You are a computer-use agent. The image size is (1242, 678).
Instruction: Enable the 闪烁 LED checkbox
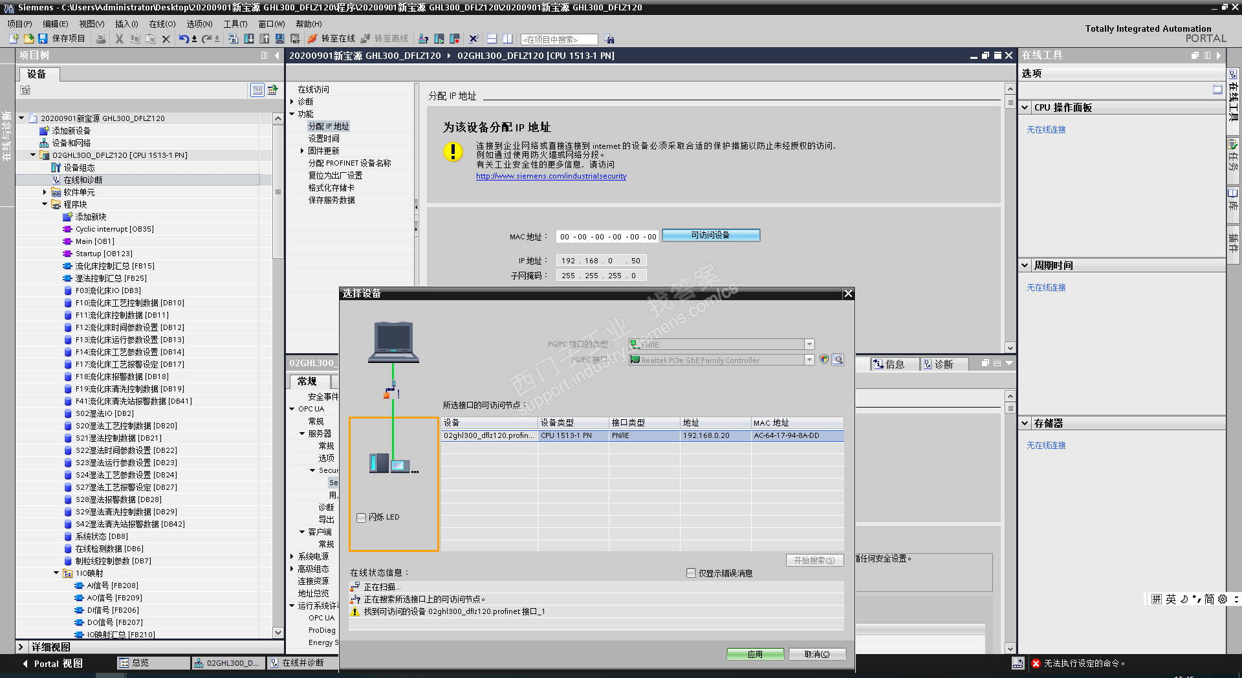coord(361,518)
